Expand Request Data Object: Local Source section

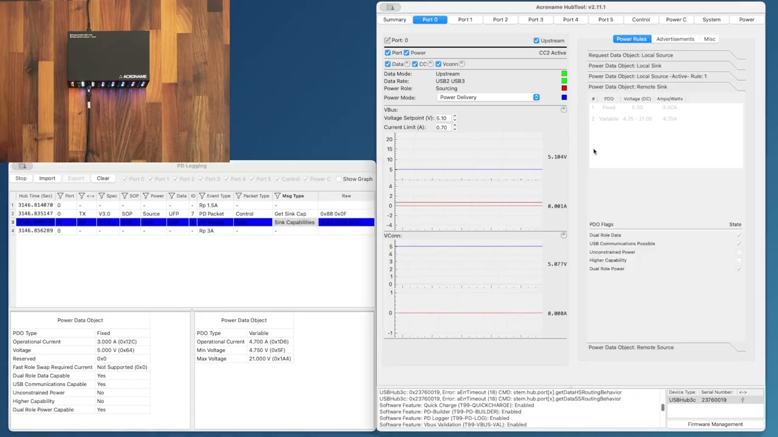[666, 55]
